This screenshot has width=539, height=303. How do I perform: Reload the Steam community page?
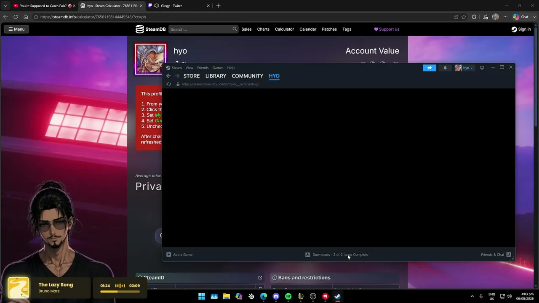(x=169, y=84)
